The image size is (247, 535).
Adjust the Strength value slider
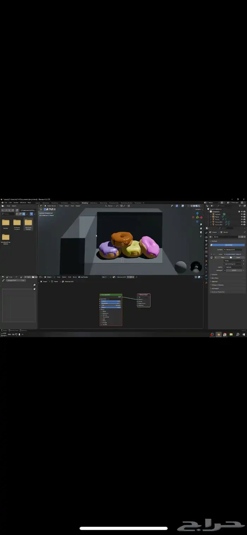[234, 270]
